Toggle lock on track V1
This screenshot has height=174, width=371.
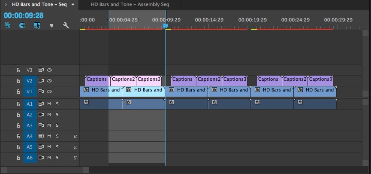point(18,92)
